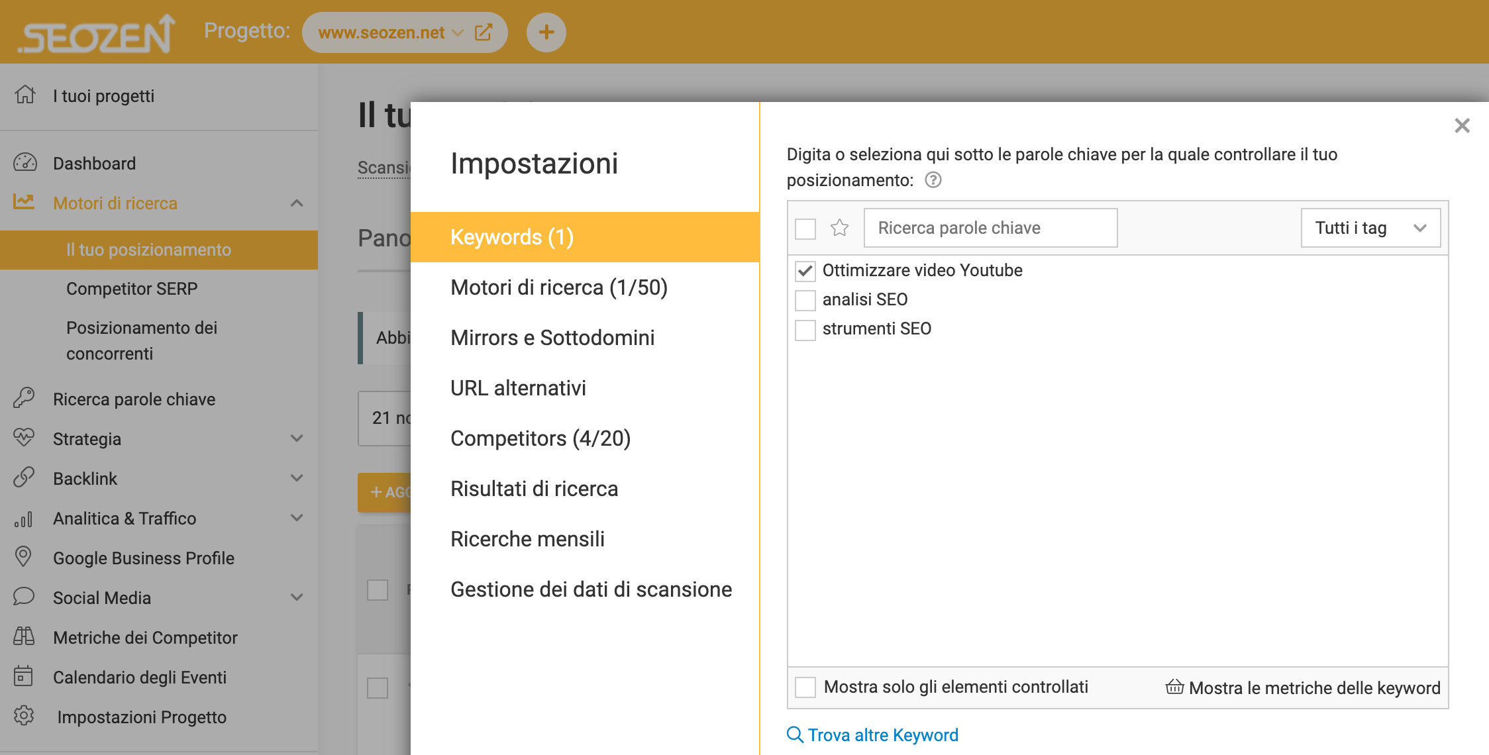This screenshot has width=1489, height=755.
Task: Go to I tuoi progetti
Action: (103, 96)
